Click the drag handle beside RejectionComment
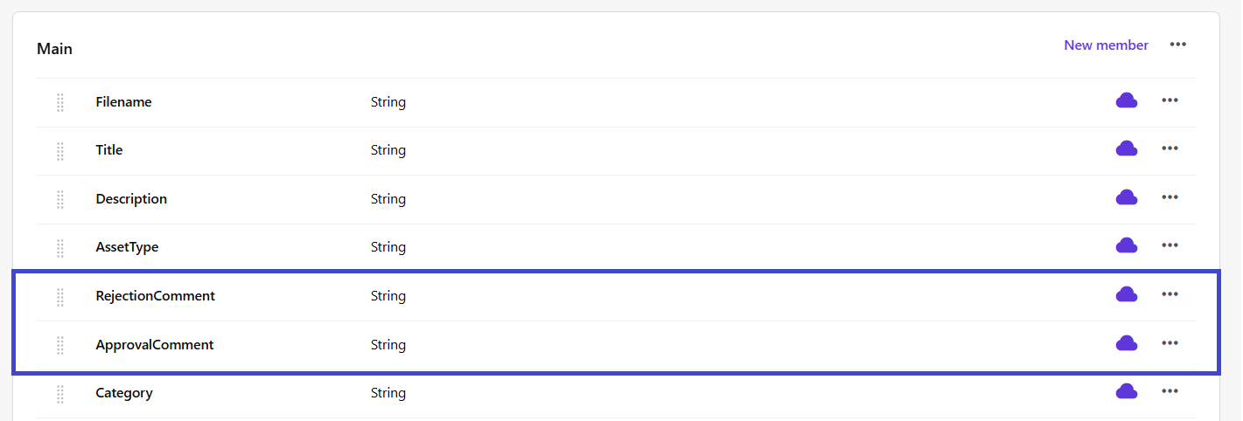The width and height of the screenshot is (1243, 421). [x=60, y=296]
